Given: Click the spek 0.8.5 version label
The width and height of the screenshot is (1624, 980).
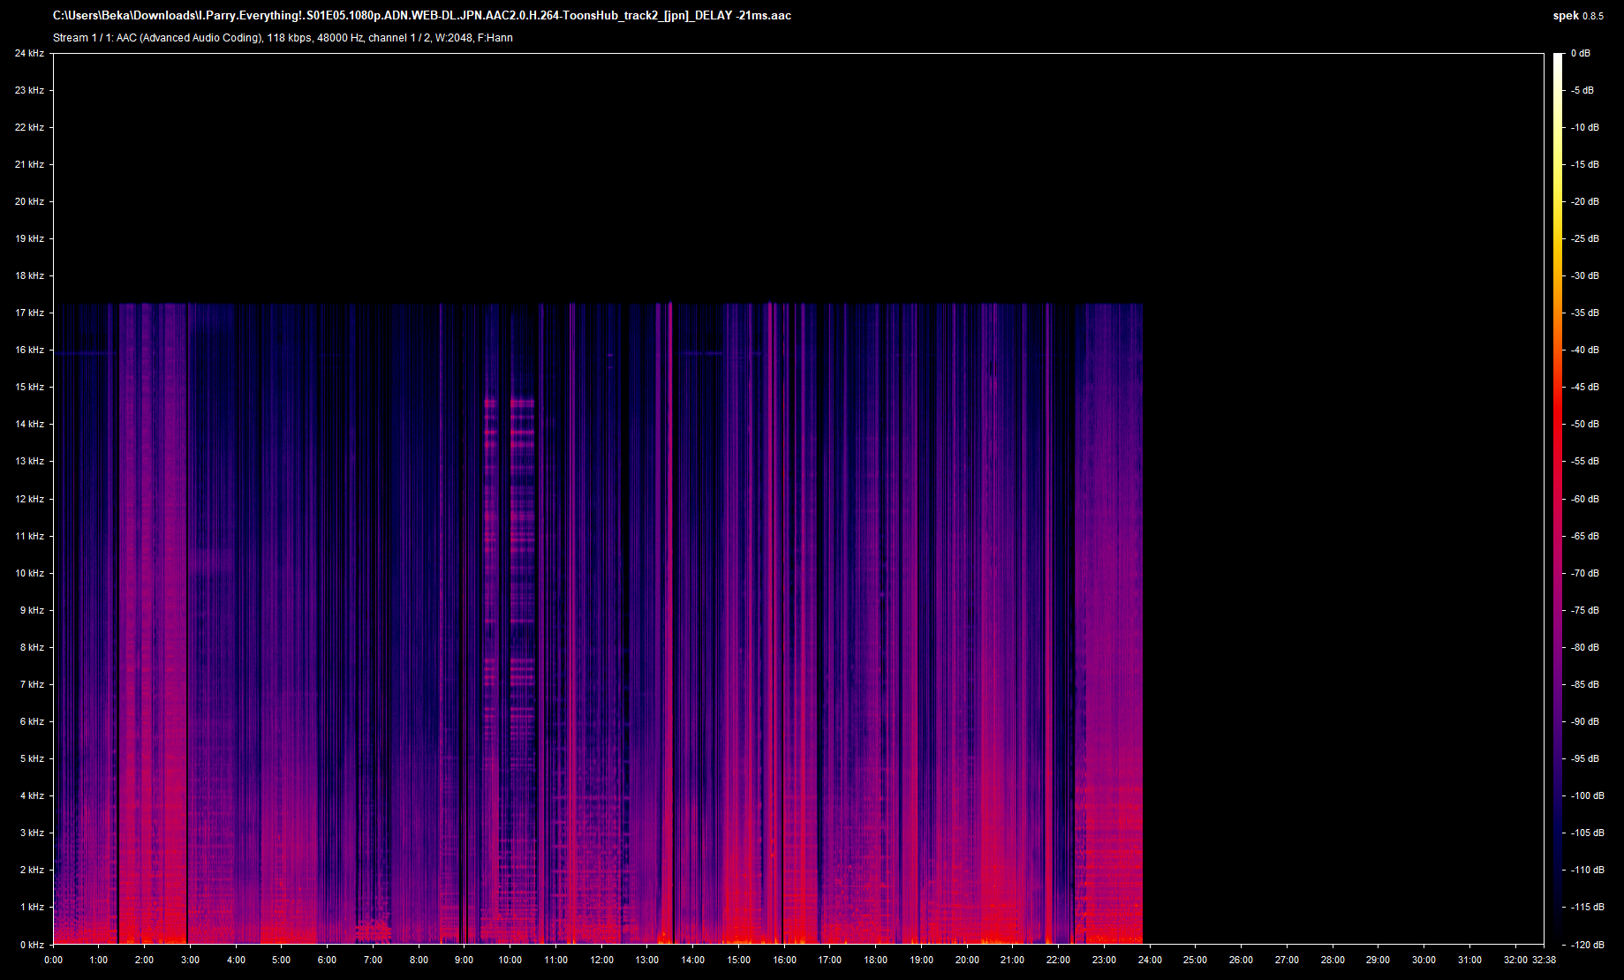Looking at the screenshot, I should click(x=1578, y=16).
